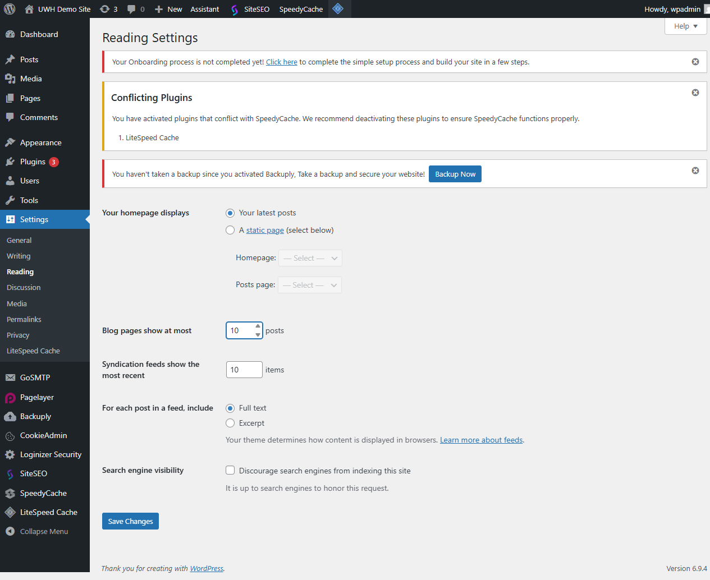Increase blog pages posts count stepper
Image resolution: width=710 pixels, height=580 pixels.
[258, 326]
